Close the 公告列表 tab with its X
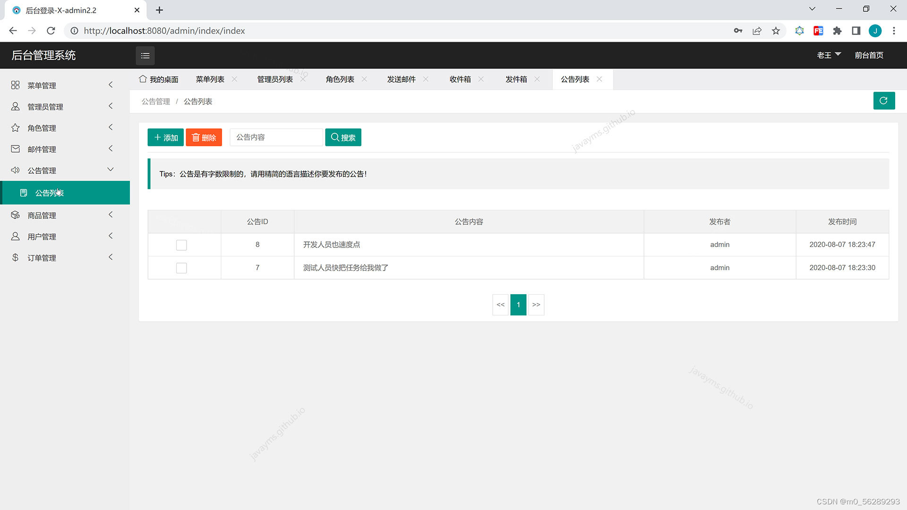This screenshot has height=510, width=907. click(x=599, y=79)
